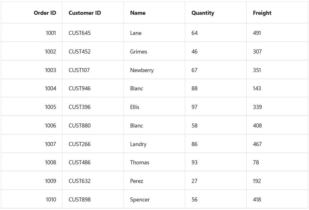
Task: Click freight cell 418
Action: coord(257,200)
